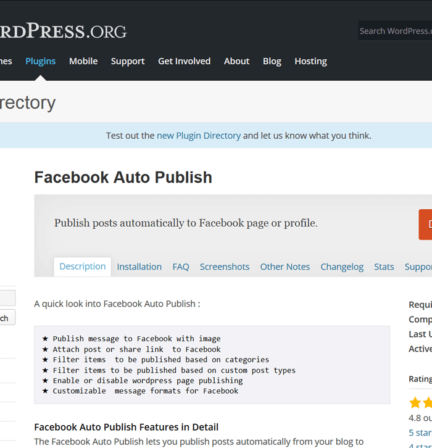Open the partially visible Support tab
This screenshot has height=448, width=432.
click(x=418, y=267)
